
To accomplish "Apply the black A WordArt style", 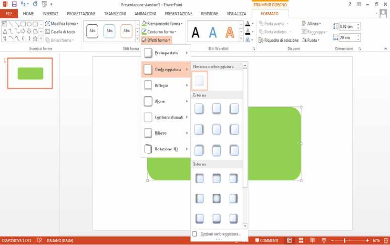I will coord(195,32).
